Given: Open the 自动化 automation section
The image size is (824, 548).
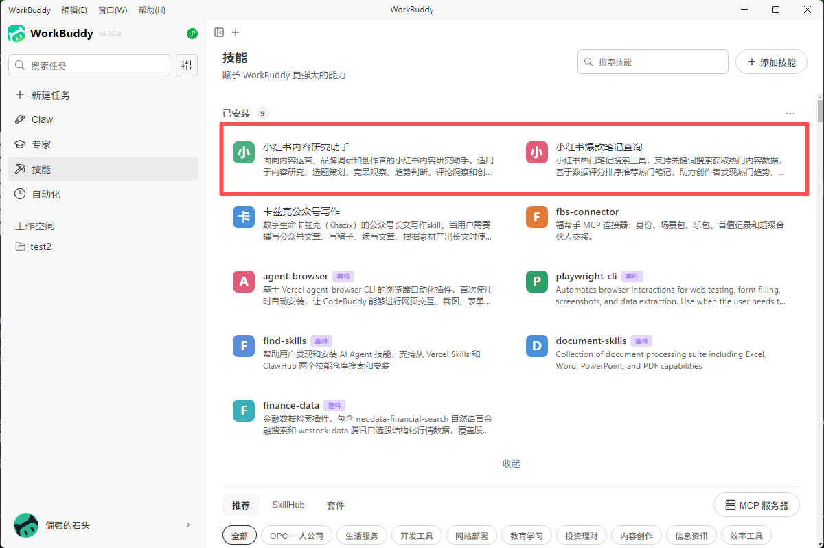Looking at the screenshot, I should (103, 194).
